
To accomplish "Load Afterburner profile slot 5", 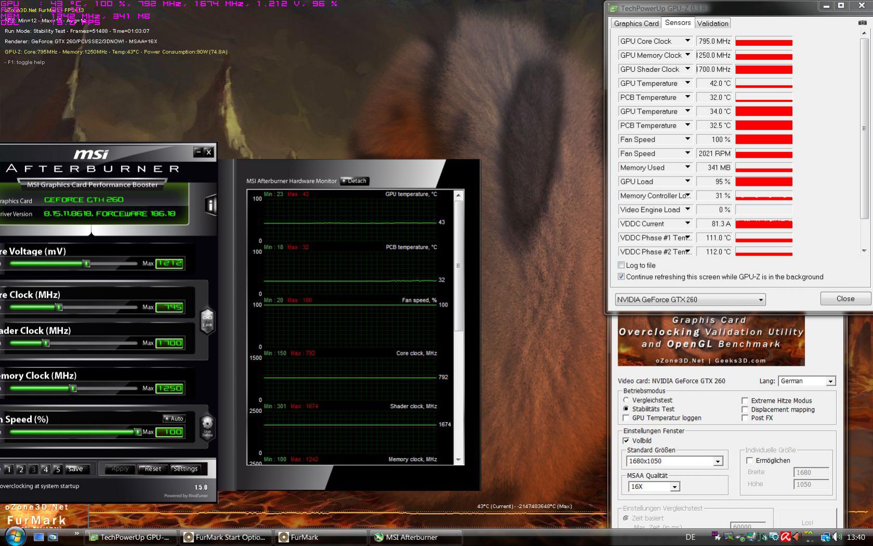I will coord(58,469).
